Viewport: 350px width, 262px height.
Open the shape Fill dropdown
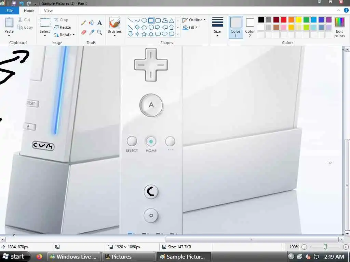tap(190, 27)
